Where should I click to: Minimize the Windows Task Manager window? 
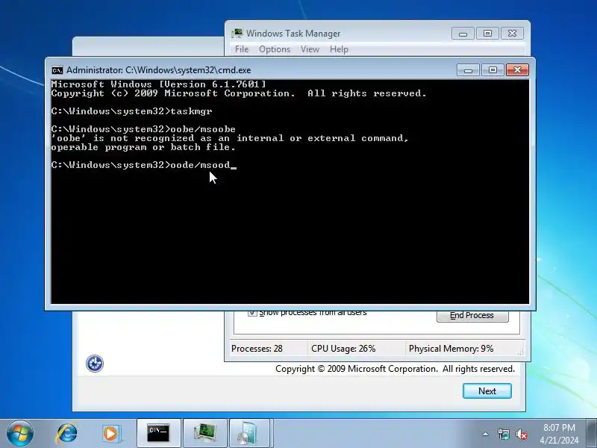point(463,34)
